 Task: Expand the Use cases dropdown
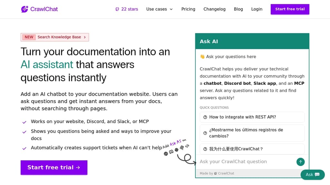pos(159,9)
